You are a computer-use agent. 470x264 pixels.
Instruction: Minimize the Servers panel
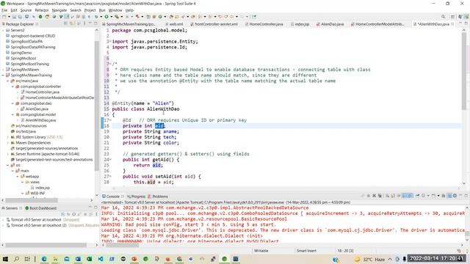coord(90,208)
